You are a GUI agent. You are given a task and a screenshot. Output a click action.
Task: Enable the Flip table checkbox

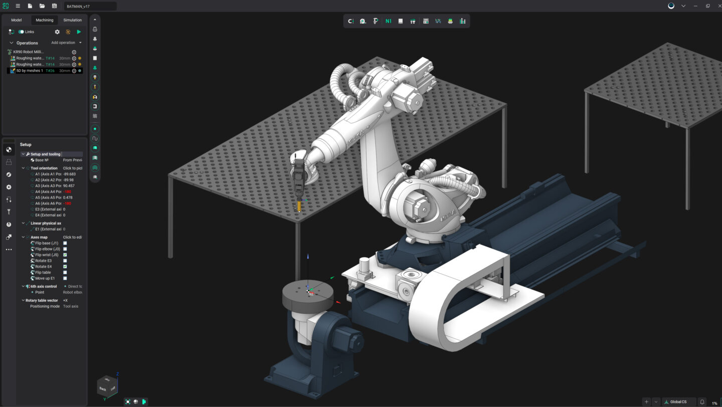pyautogui.click(x=65, y=272)
